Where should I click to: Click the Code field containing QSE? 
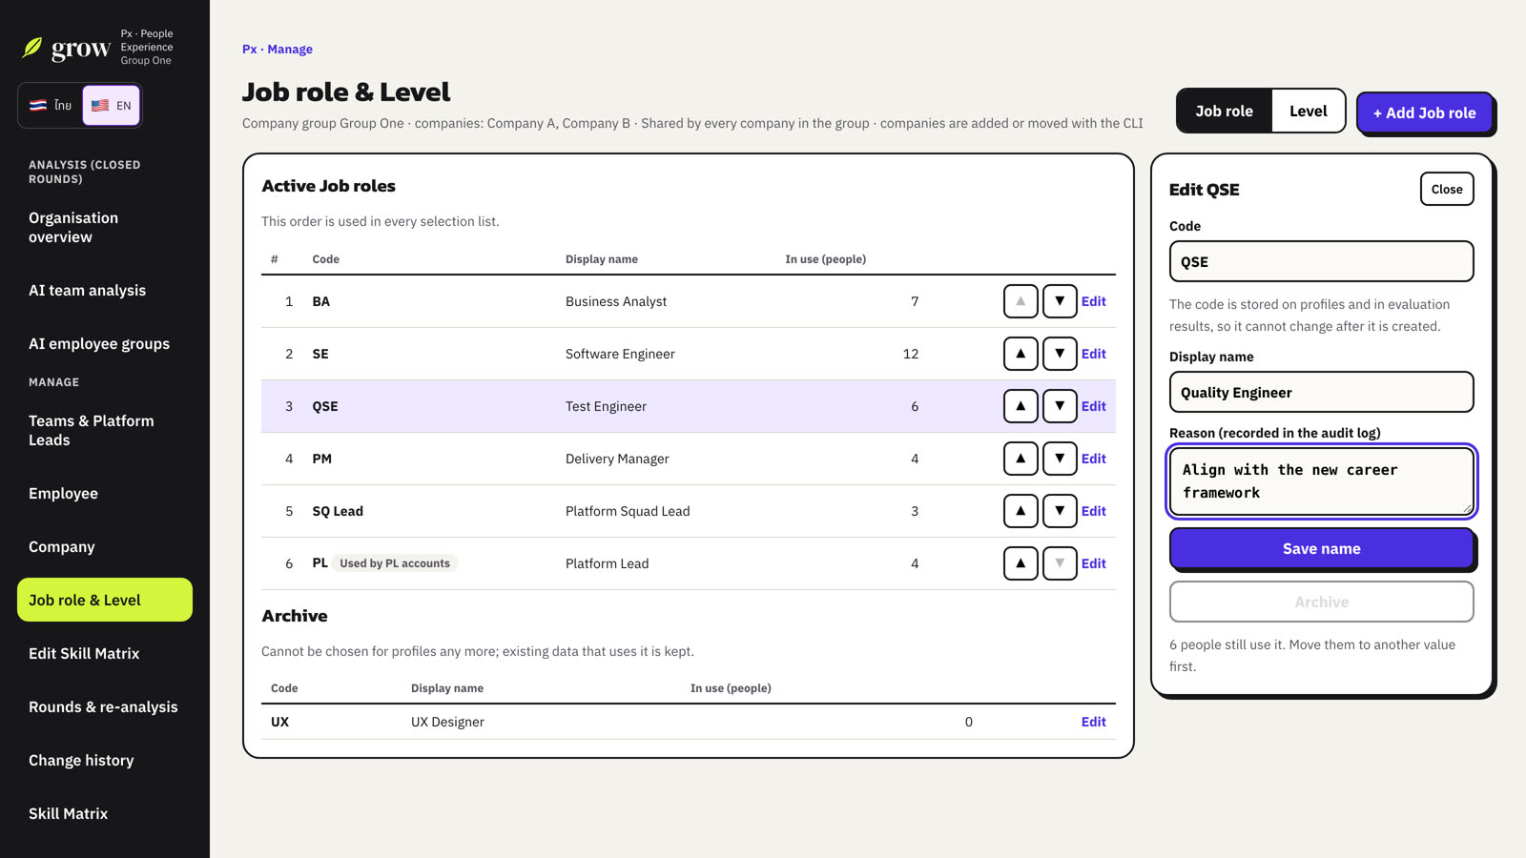(x=1321, y=261)
